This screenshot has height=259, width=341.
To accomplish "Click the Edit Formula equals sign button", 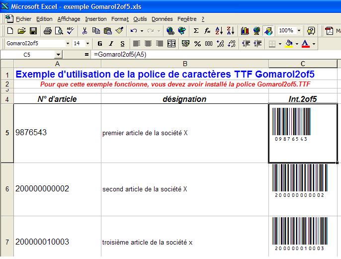I will pos(86,55).
